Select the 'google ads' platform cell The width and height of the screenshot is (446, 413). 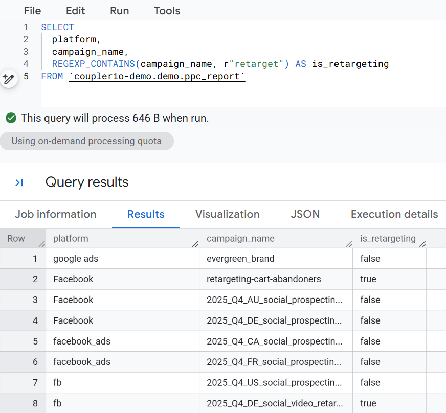tap(123, 258)
